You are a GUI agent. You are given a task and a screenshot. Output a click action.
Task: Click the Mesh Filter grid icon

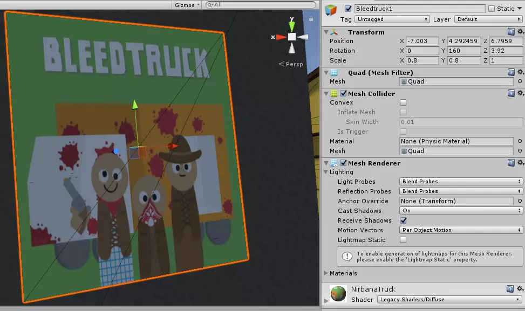pyautogui.click(x=334, y=73)
